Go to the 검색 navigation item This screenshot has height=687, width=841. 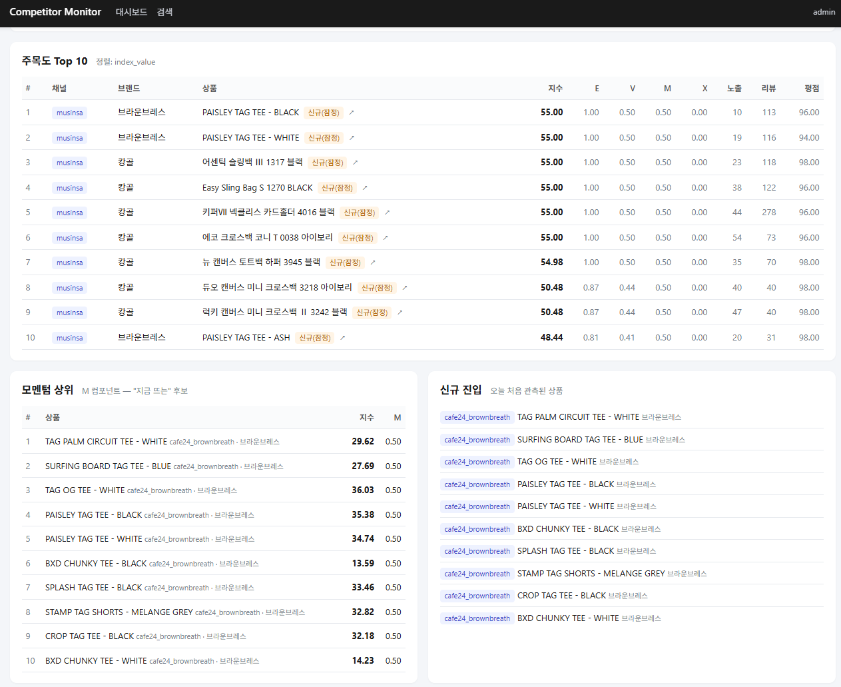(x=164, y=12)
